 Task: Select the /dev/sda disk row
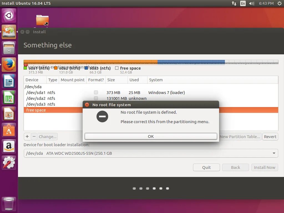pyautogui.click(x=151, y=87)
